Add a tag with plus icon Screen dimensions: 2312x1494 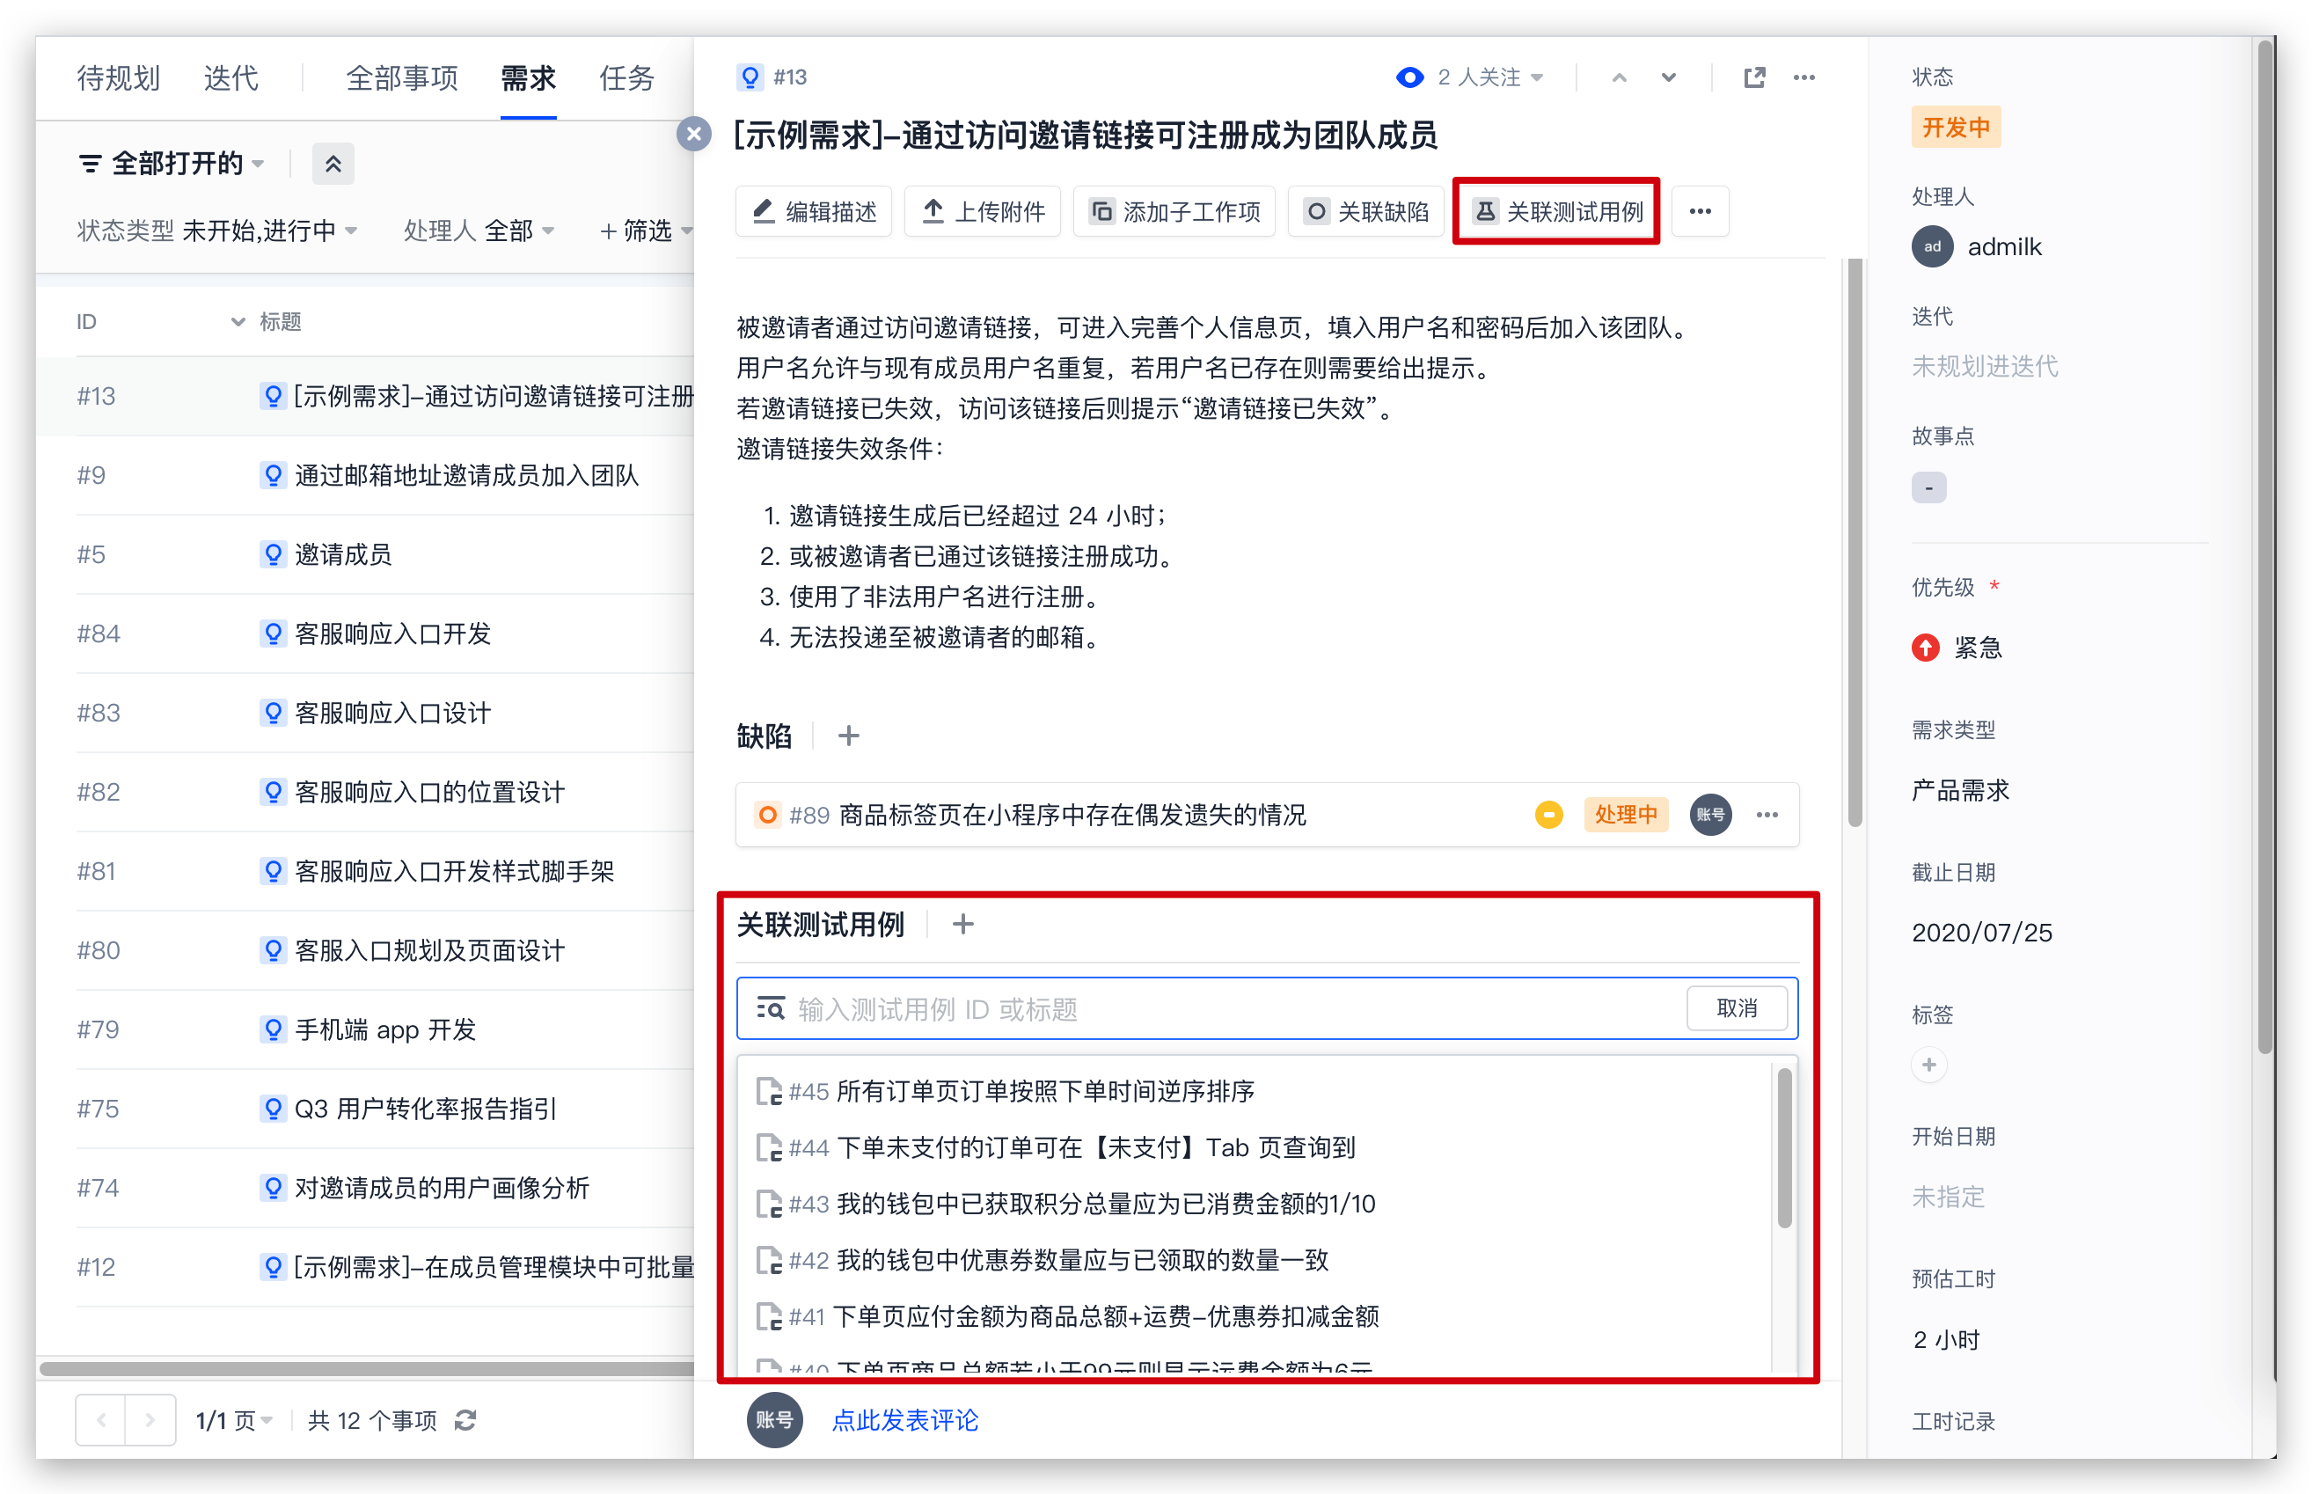click(x=1929, y=1066)
